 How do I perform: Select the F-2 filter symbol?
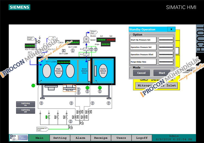point(86,54)
